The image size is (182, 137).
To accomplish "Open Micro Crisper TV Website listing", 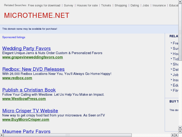I will point(30,111).
